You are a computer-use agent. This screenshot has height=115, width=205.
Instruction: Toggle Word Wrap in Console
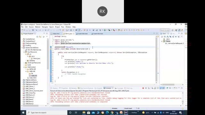158,88
